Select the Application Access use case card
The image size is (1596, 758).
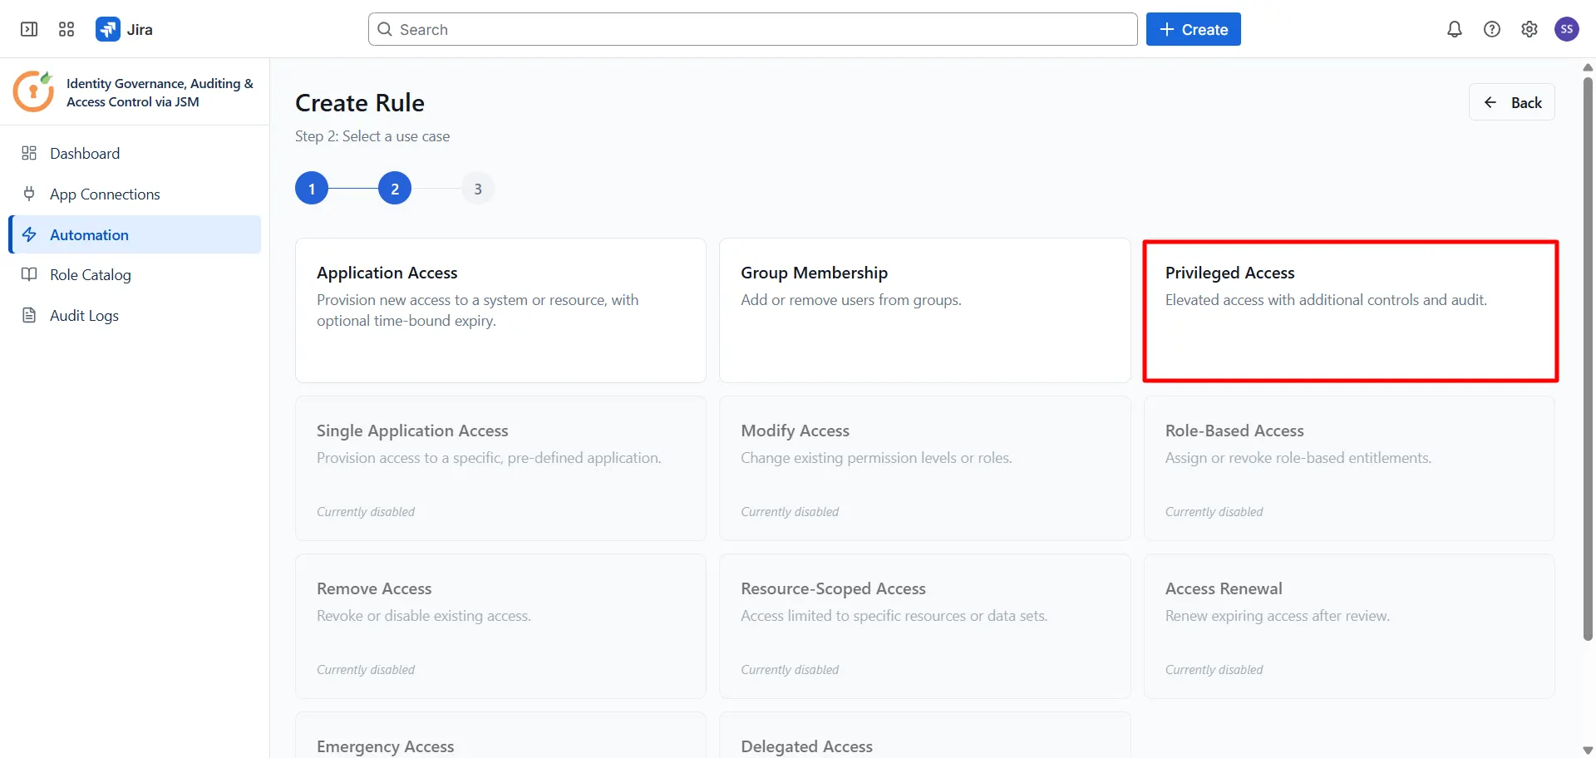click(500, 310)
